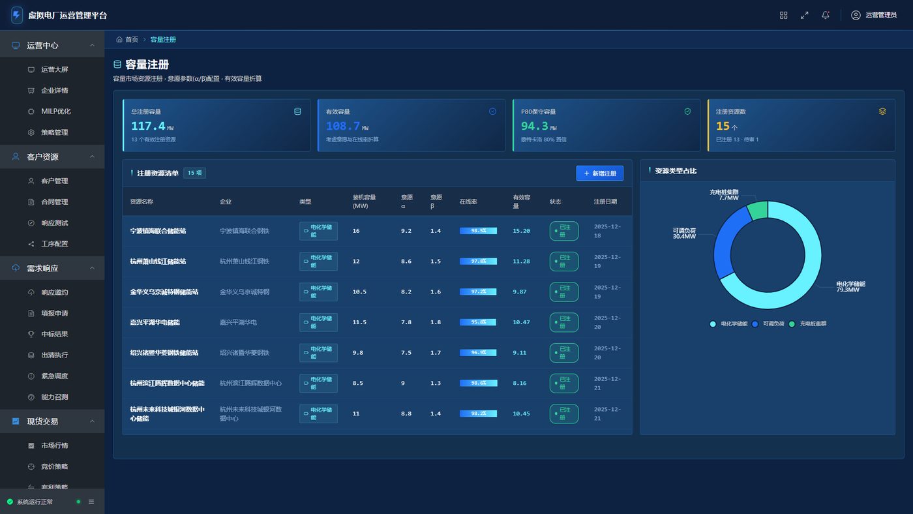This screenshot has height=514, width=913.
Task: Click the 响应测试 compass icon
Action: point(31,222)
